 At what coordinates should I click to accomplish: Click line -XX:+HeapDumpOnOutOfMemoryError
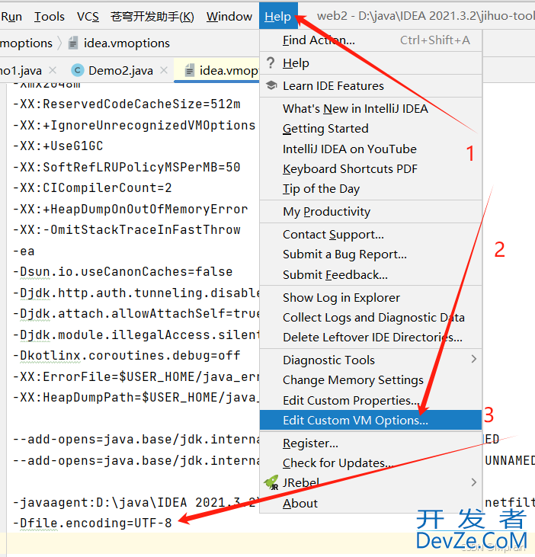130,209
